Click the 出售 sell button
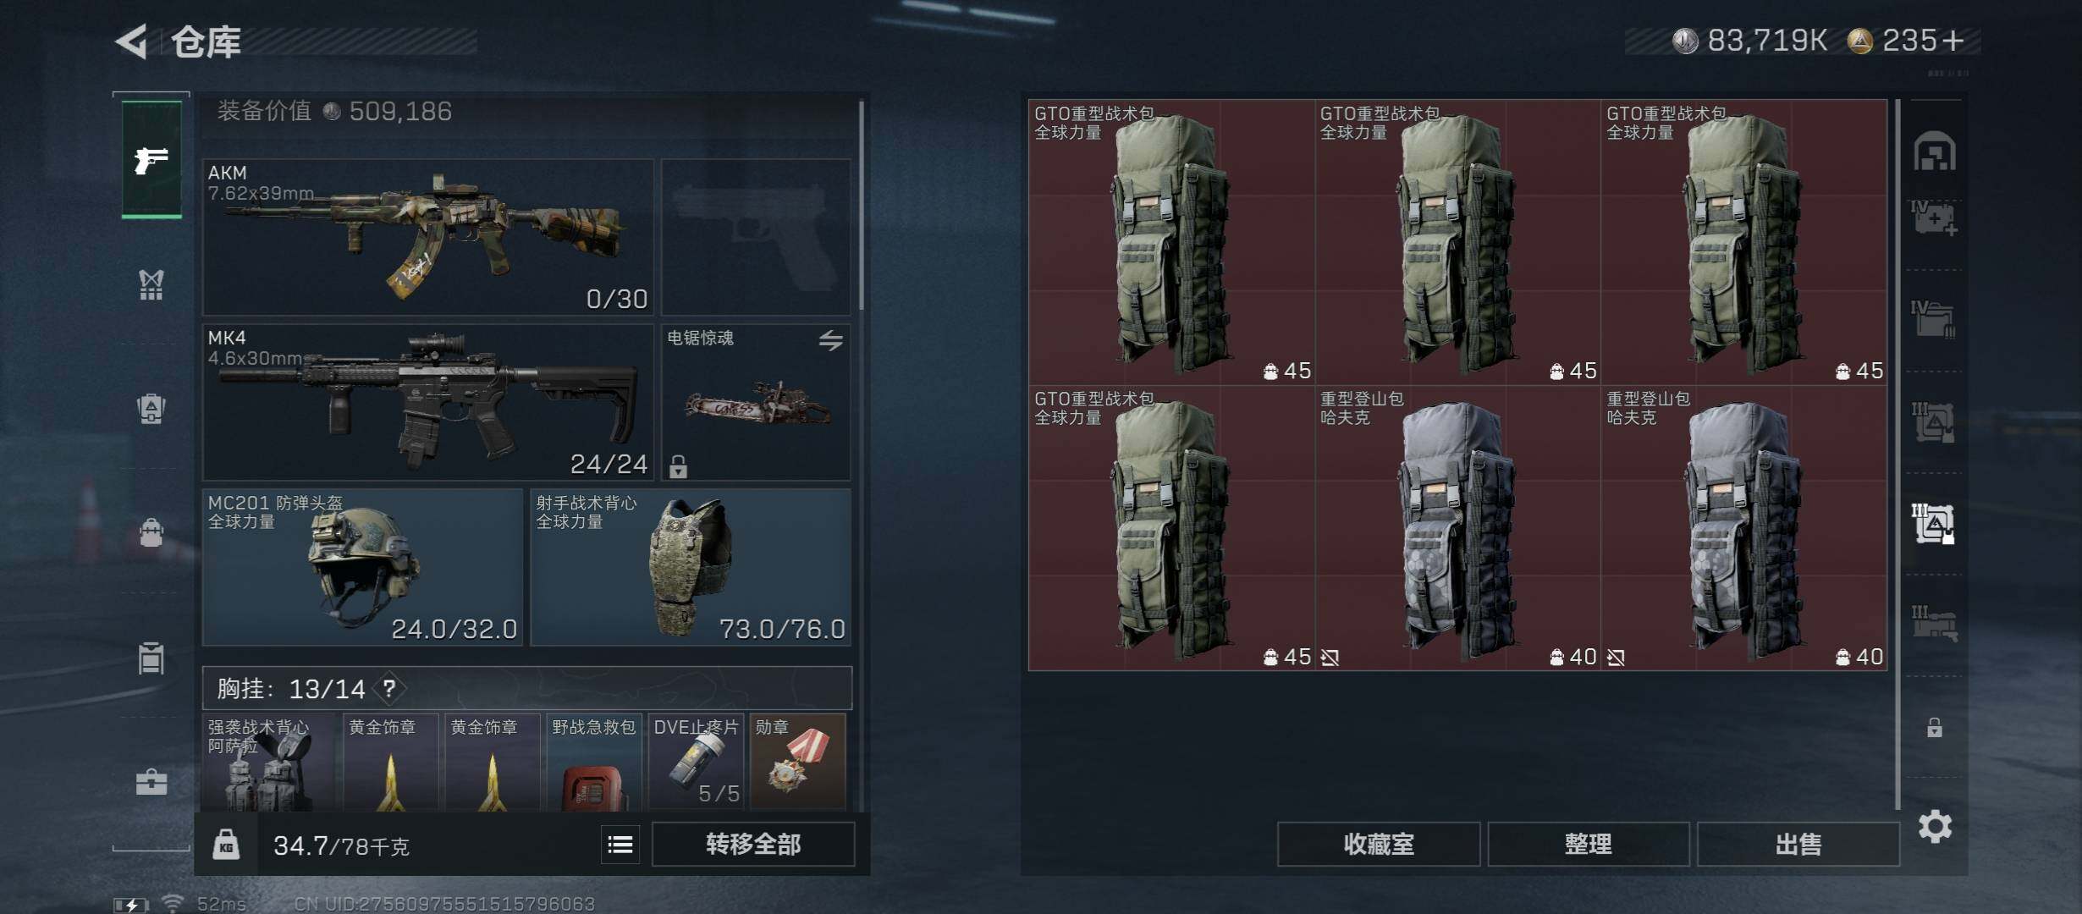2082x914 pixels. coord(1798,845)
